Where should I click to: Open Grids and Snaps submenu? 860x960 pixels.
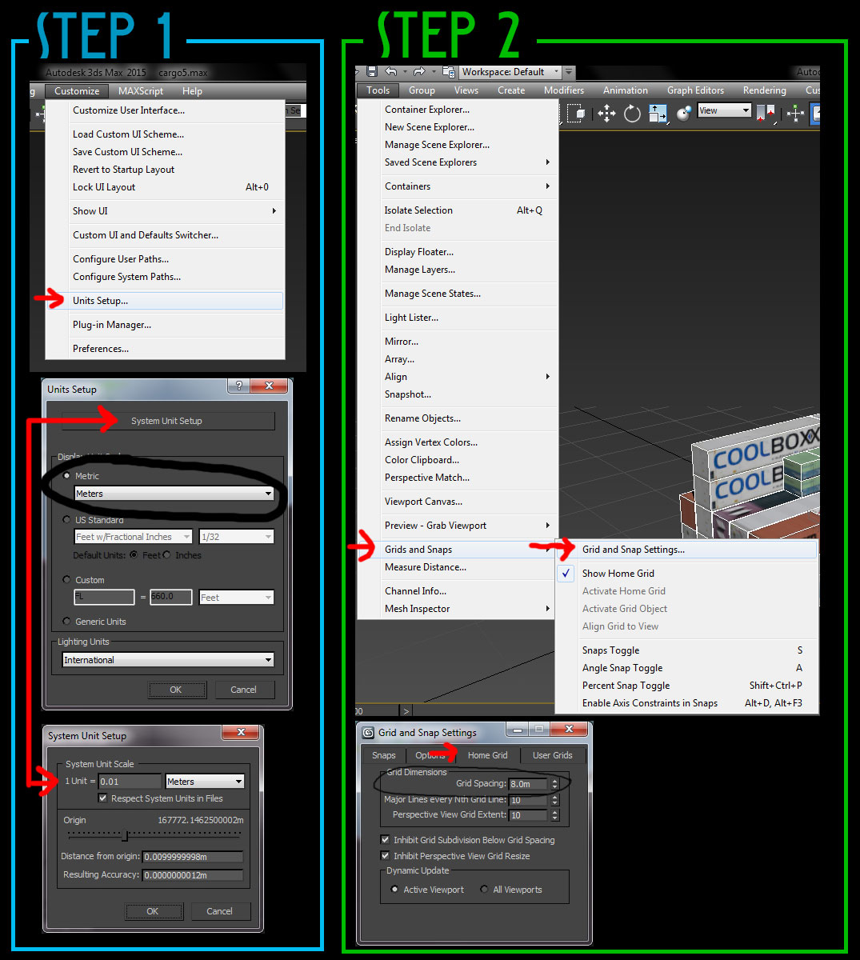pyautogui.click(x=456, y=550)
